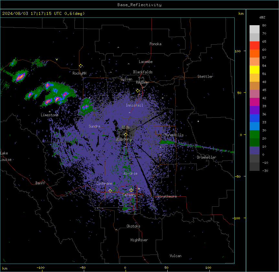
Task: Select the bright yellow 51–54 dBZ legend swatch
Action: coord(254,69)
